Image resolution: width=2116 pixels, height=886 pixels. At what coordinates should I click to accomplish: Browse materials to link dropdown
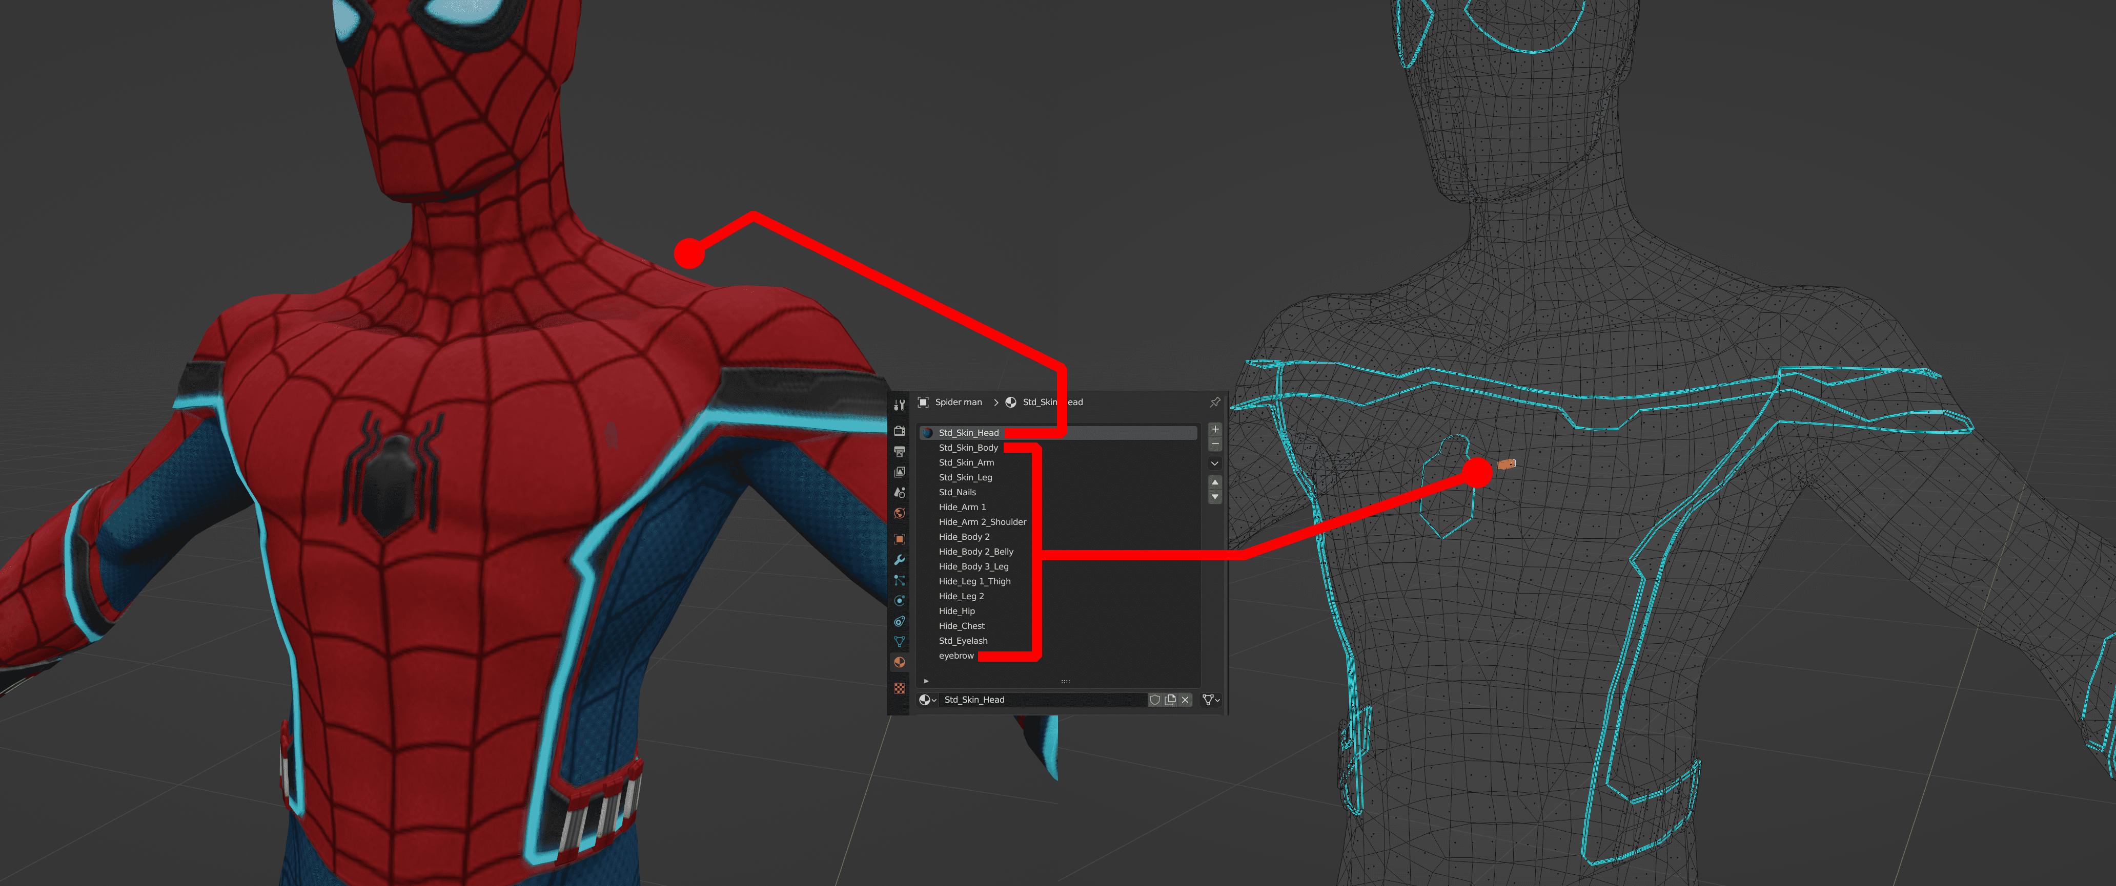[927, 700]
